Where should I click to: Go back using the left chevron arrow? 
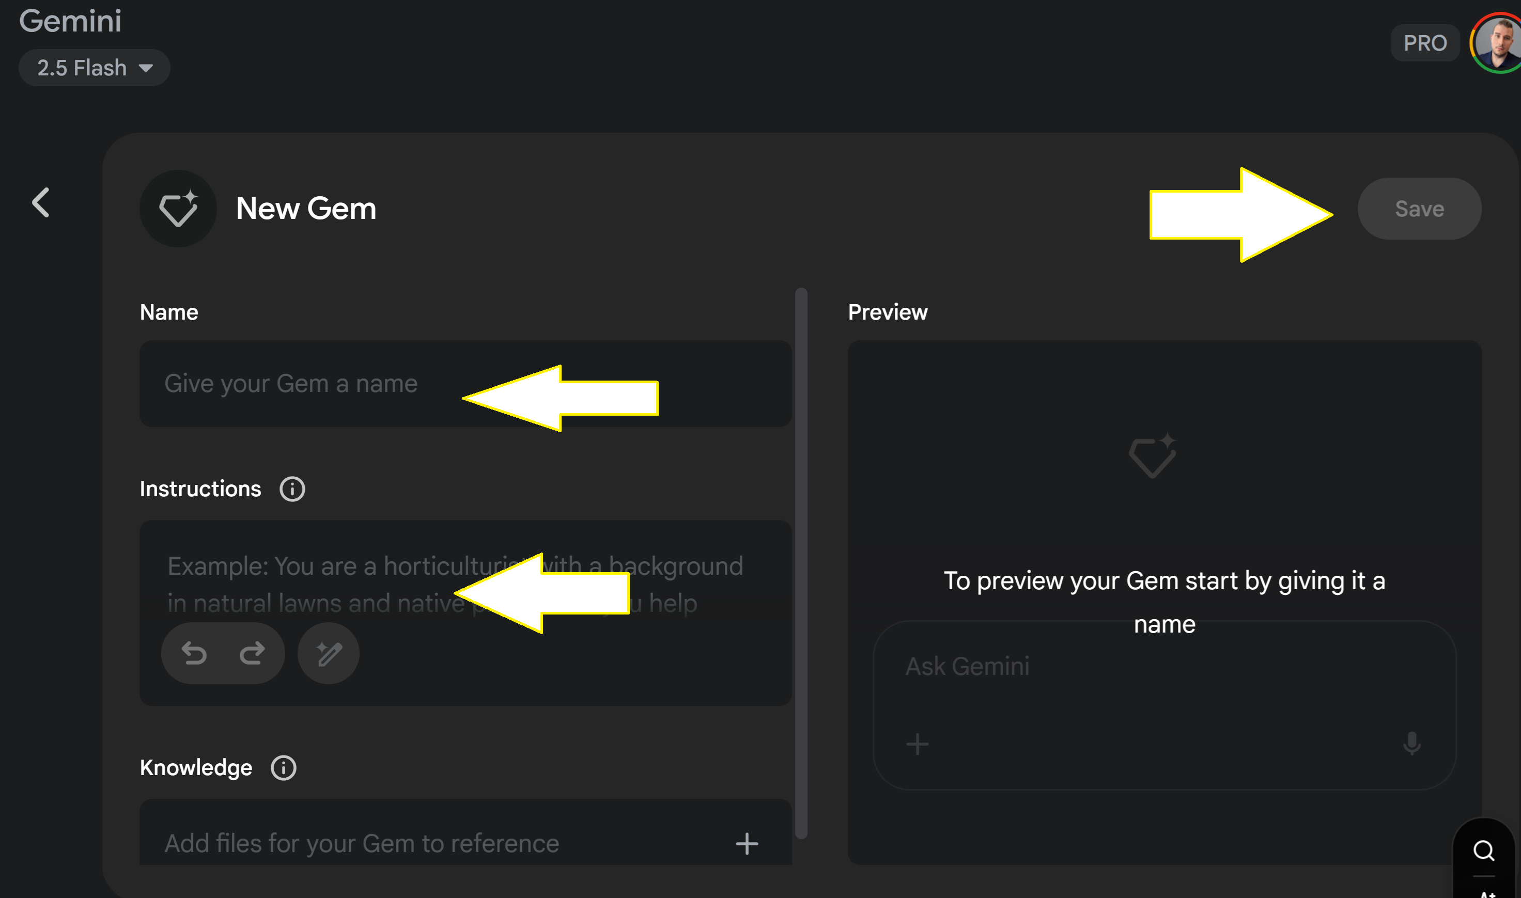coord(40,202)
